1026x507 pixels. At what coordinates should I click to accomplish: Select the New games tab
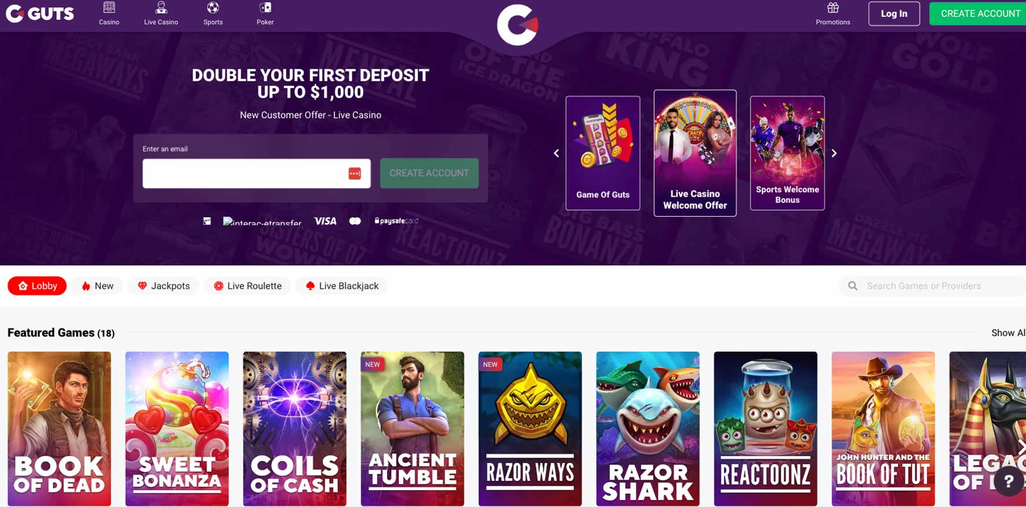click(x=97, y=286)
